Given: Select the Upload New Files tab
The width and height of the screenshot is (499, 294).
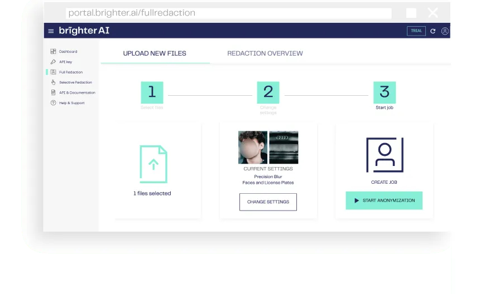Looking at the screenshot, I should click(155, 53).
